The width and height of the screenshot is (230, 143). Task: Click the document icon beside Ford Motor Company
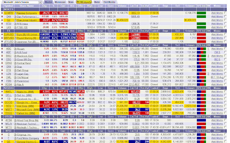click(15, 138)
